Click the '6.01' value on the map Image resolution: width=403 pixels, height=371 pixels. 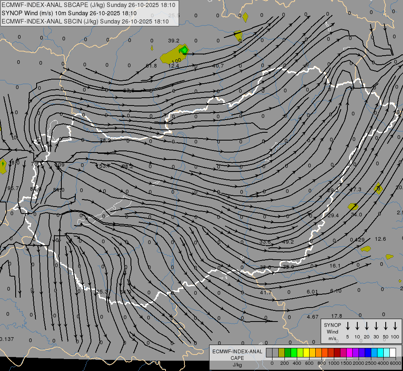coord(312,291)
